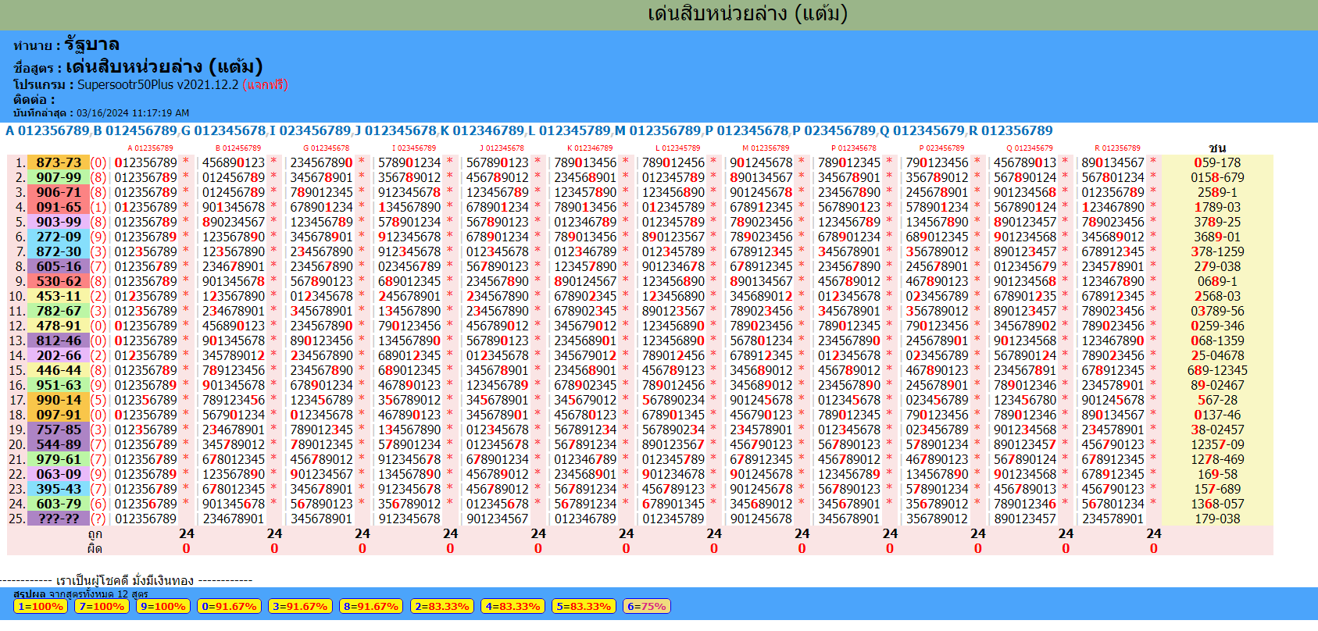Click the timestamp 03/16/2024 11:17:19 AM

(x=133, y=113)
